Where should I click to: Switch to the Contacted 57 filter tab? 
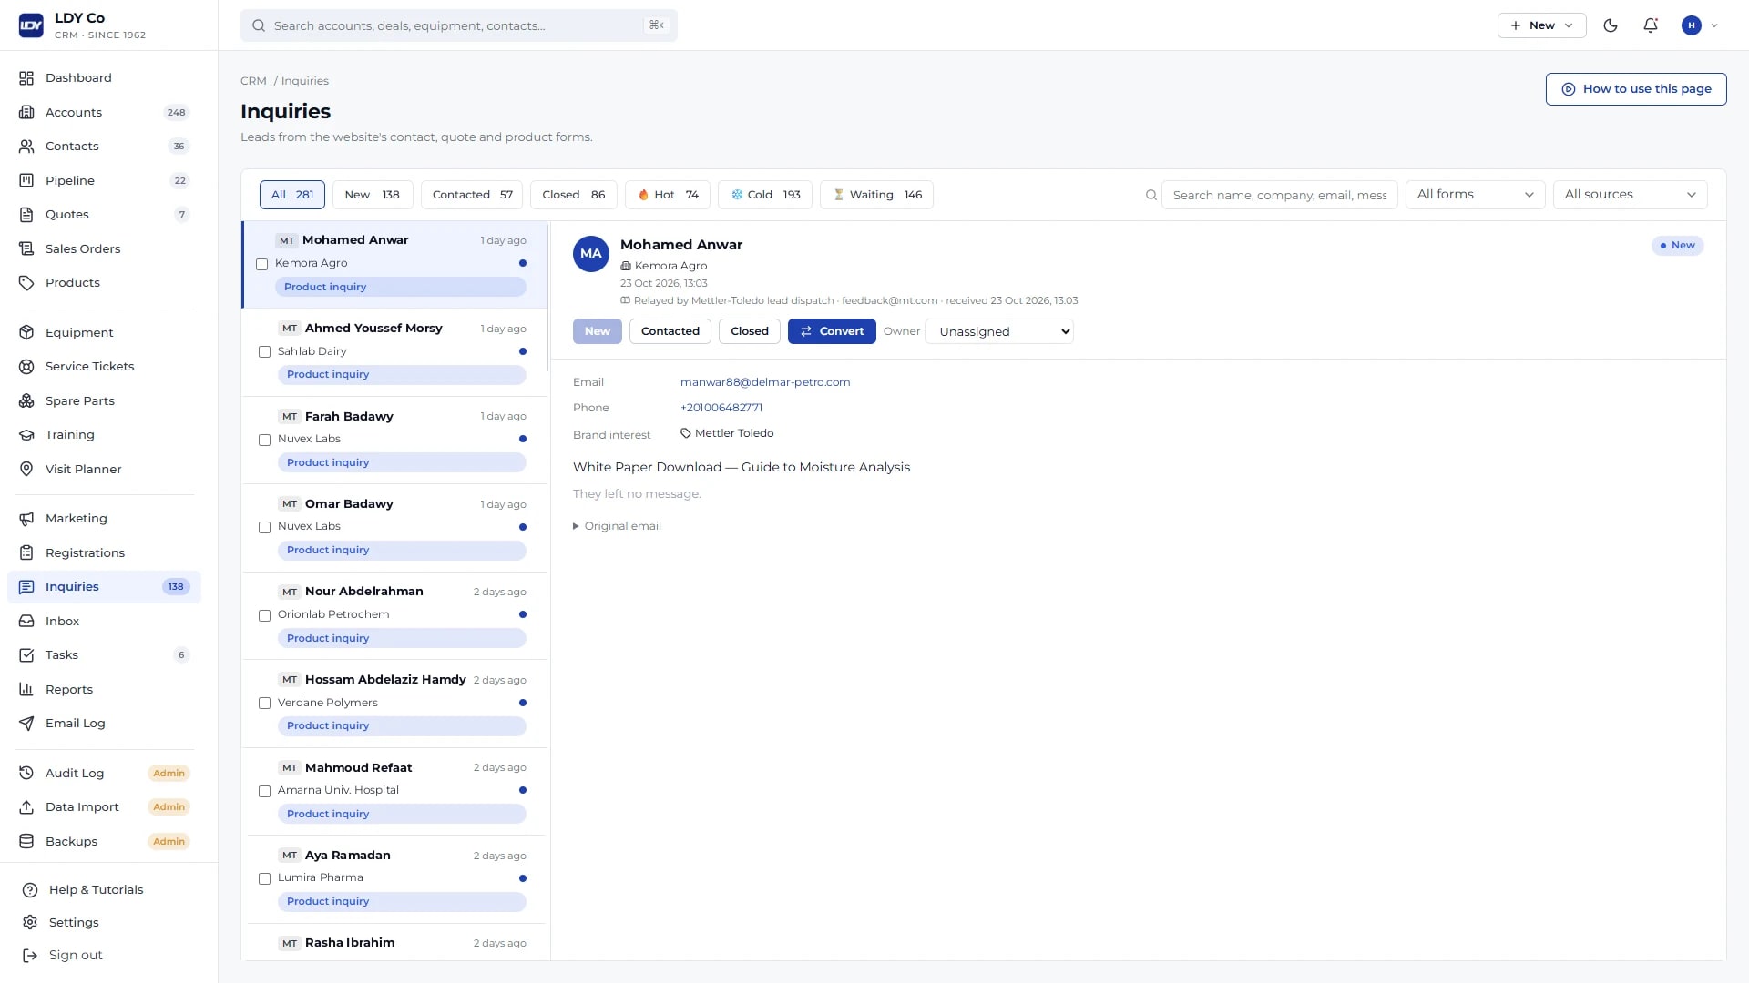click(x=472, y=195)
